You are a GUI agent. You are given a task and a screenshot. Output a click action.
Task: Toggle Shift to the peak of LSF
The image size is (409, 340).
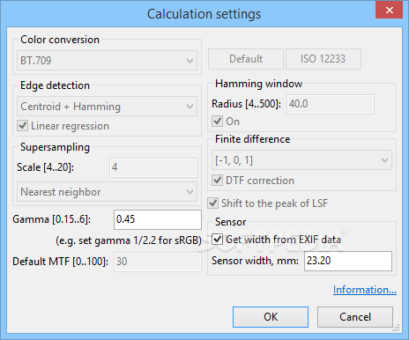point(213,203)
